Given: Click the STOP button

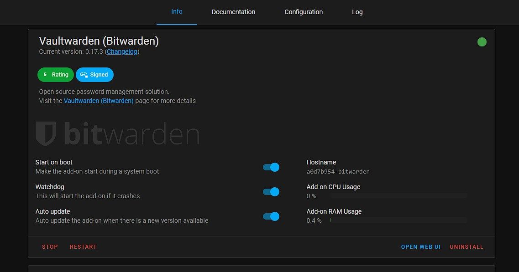Looking at the screenshot, I should tap(50, 247).
